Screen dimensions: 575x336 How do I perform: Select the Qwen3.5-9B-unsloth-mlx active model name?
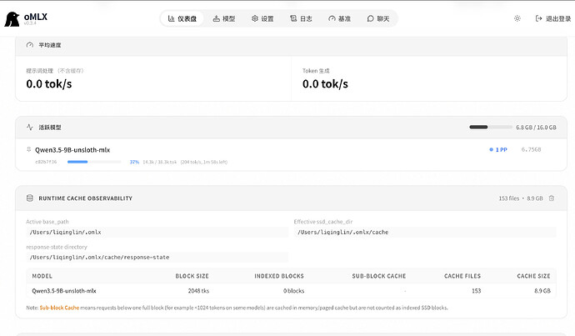click(72, 150)
